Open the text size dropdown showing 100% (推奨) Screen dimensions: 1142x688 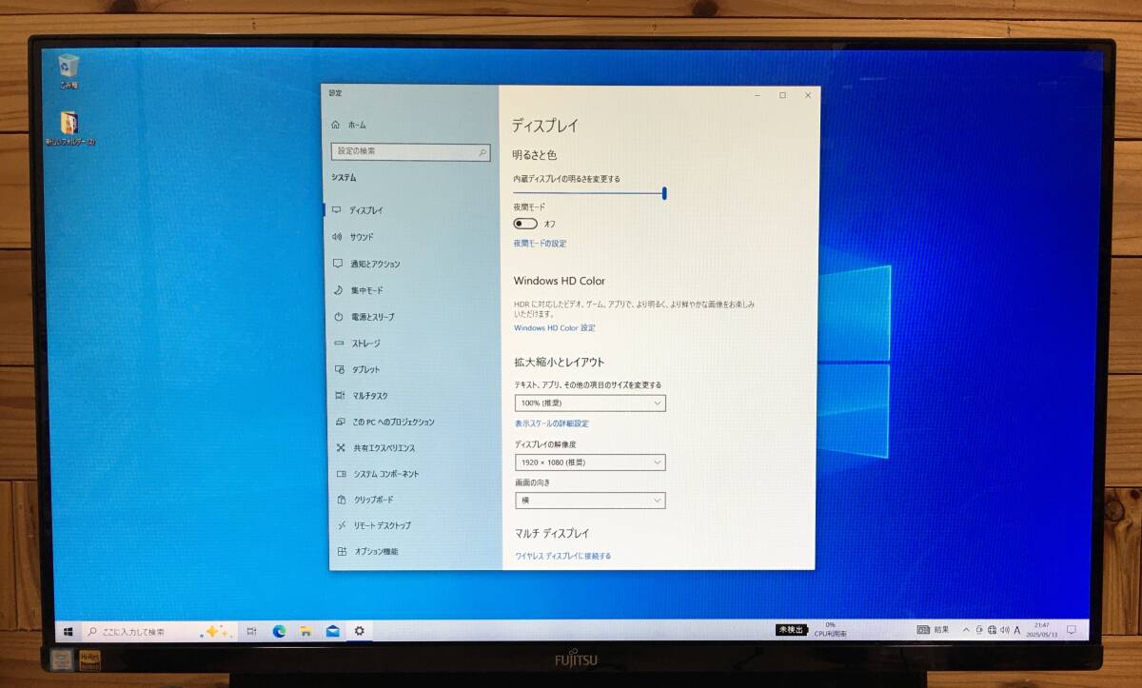click(589, 403)
